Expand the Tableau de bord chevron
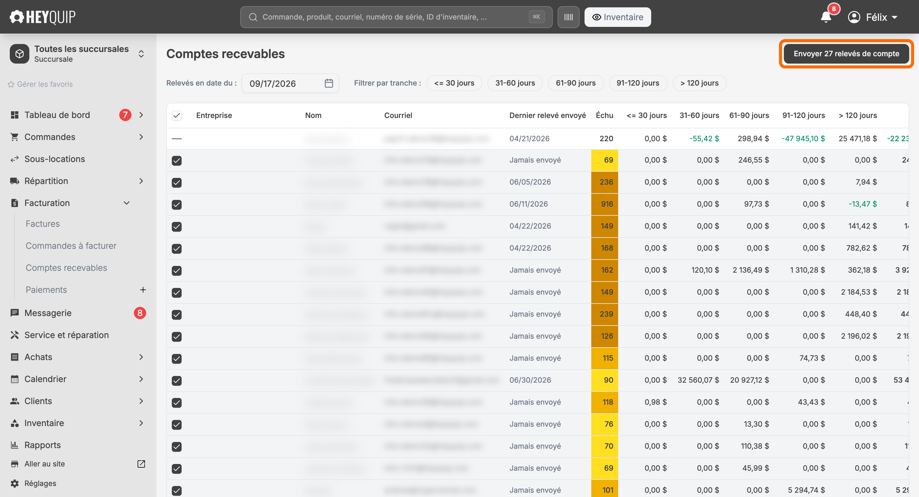919x497 pixels. (x=141, y=115)
